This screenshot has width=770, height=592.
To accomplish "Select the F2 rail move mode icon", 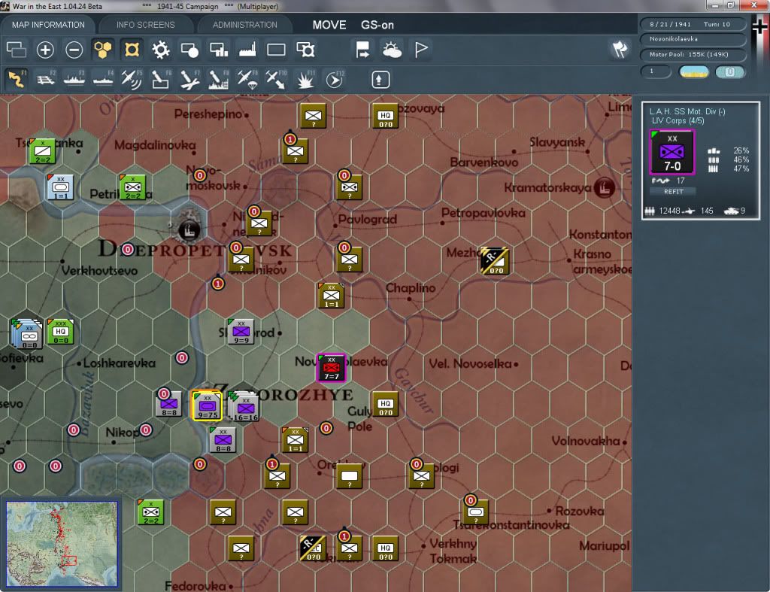I will tap(46, 79).
